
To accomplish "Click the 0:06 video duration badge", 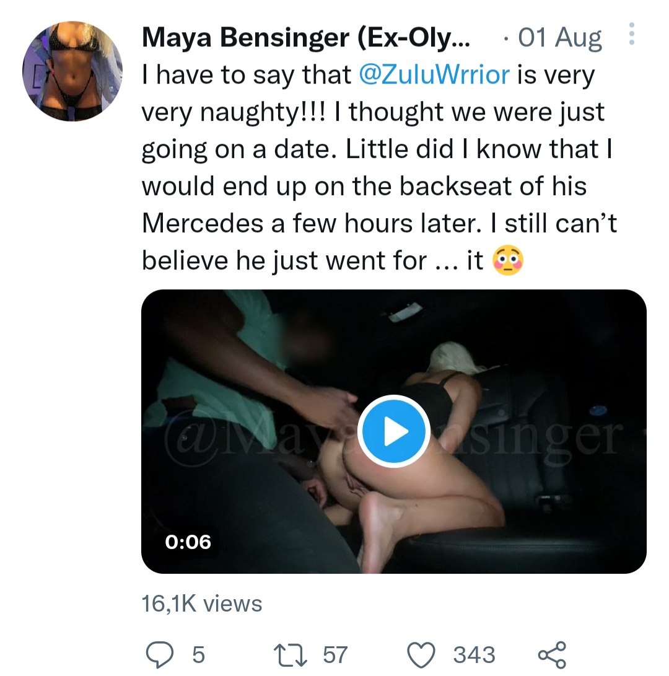I will [x=188, y=542].
